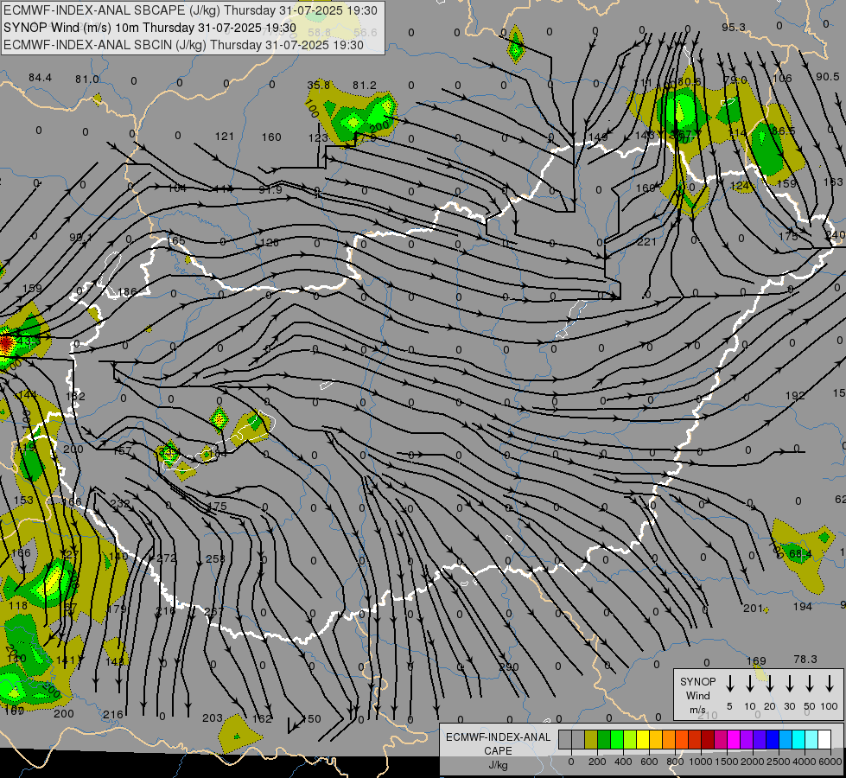This screenshot has width=846, height=778.
Task: Click the 258 value on the map
Action: click(x=215, y=558)
